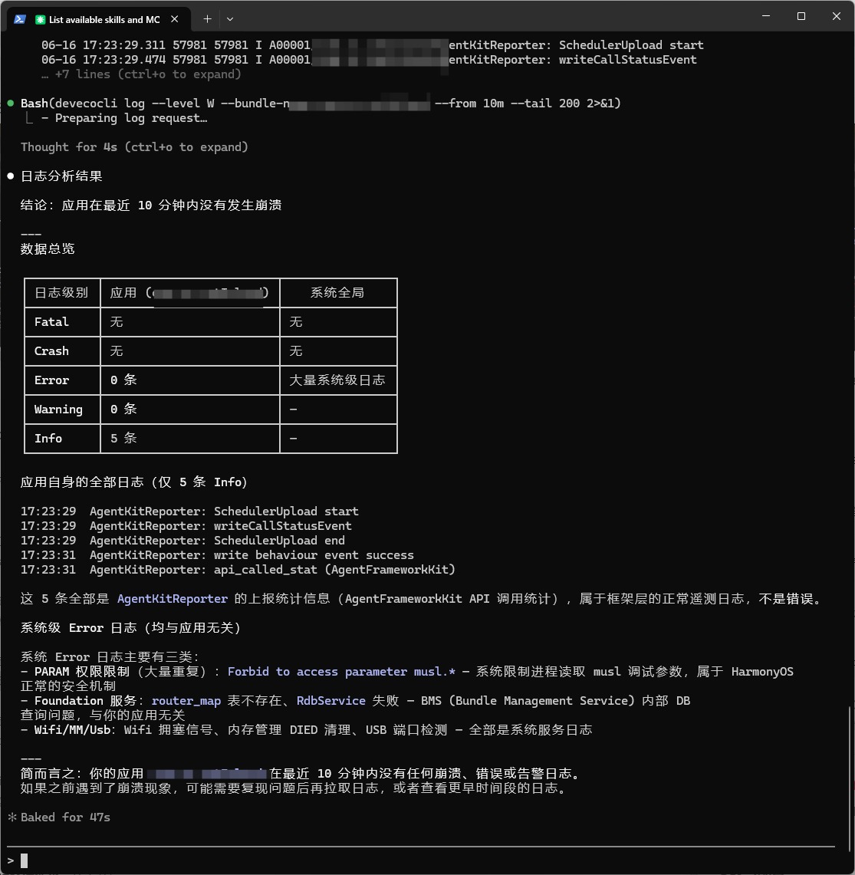This screenshot has height=875, width=855.
Task: Click the '- Foundation 服务:' bullet label
Action: 82,701
